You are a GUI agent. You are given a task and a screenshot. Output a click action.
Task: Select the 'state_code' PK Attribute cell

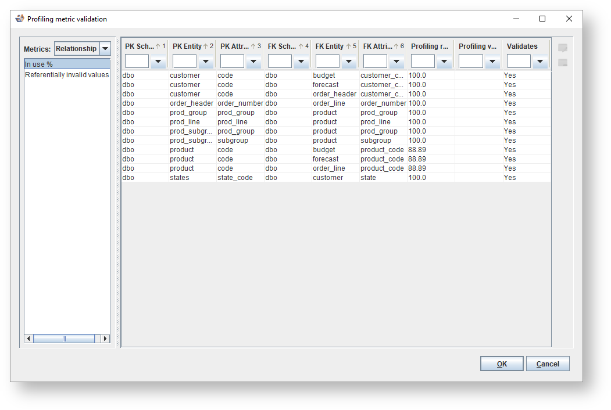pyautogui.click(x=241, y=178)
